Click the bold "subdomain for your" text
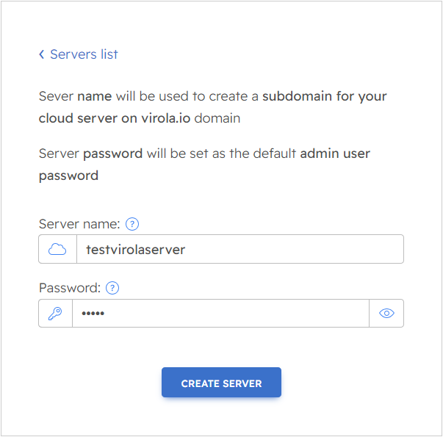 (324, 96)
